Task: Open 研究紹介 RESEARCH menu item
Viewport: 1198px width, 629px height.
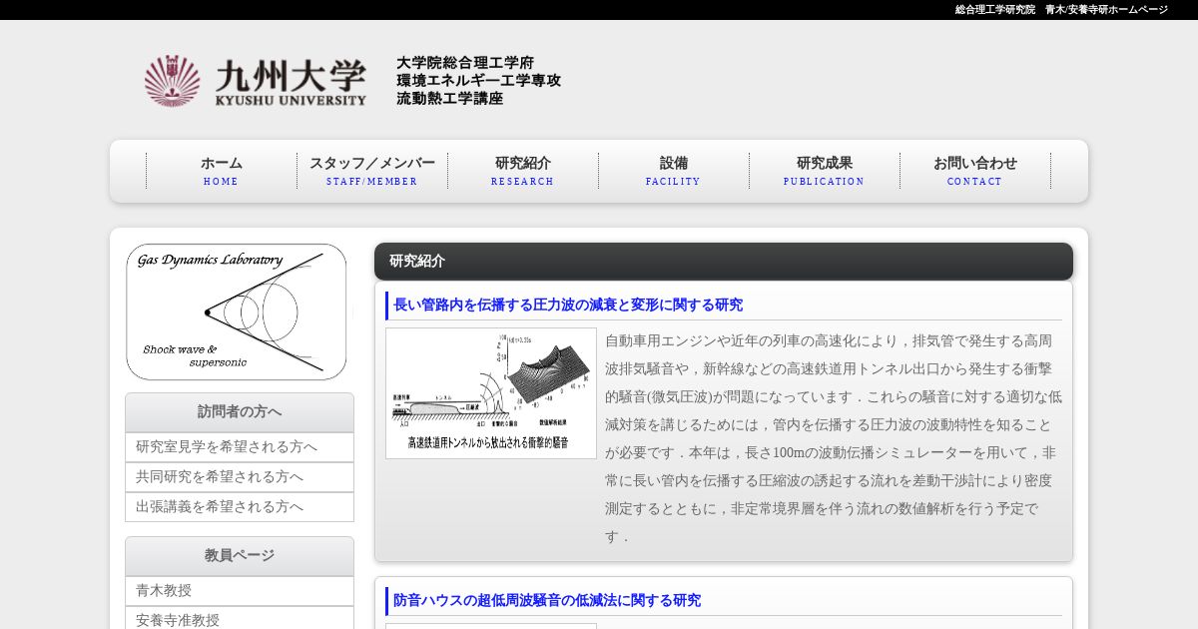Action: point(523,171)
